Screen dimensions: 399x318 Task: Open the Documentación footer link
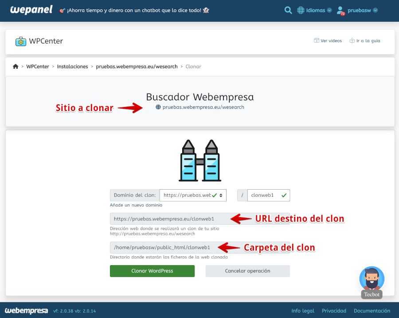pyautogui.click(x=372, y=310)
